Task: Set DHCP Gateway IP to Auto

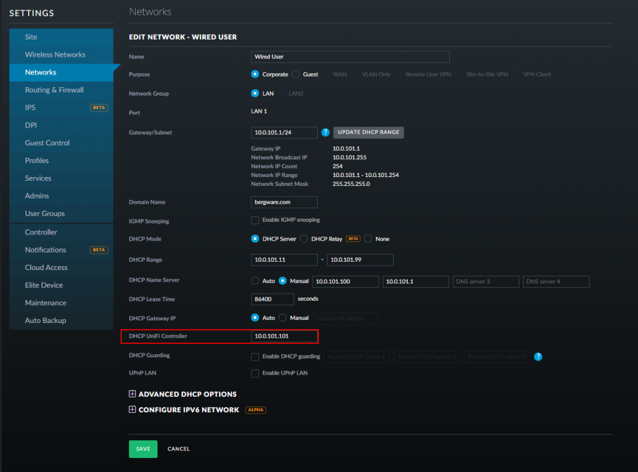Action: click(255, 318)
